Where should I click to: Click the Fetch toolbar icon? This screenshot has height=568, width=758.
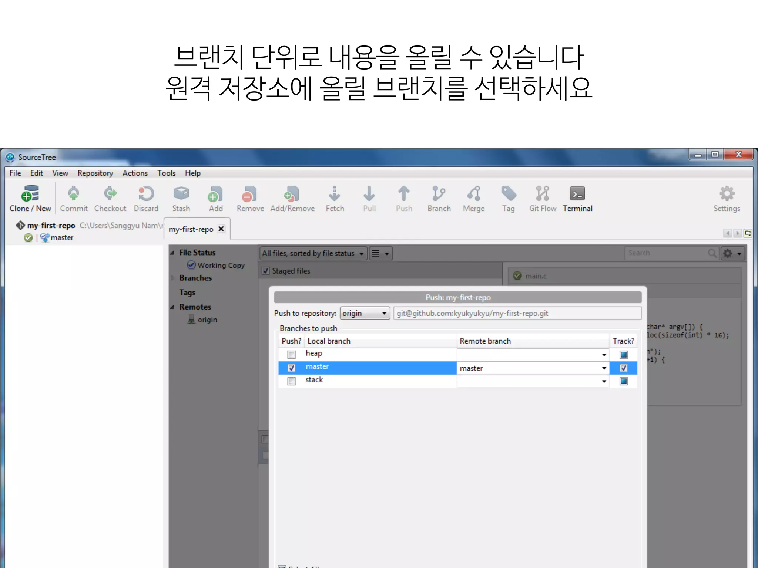(x=335, y=194)
